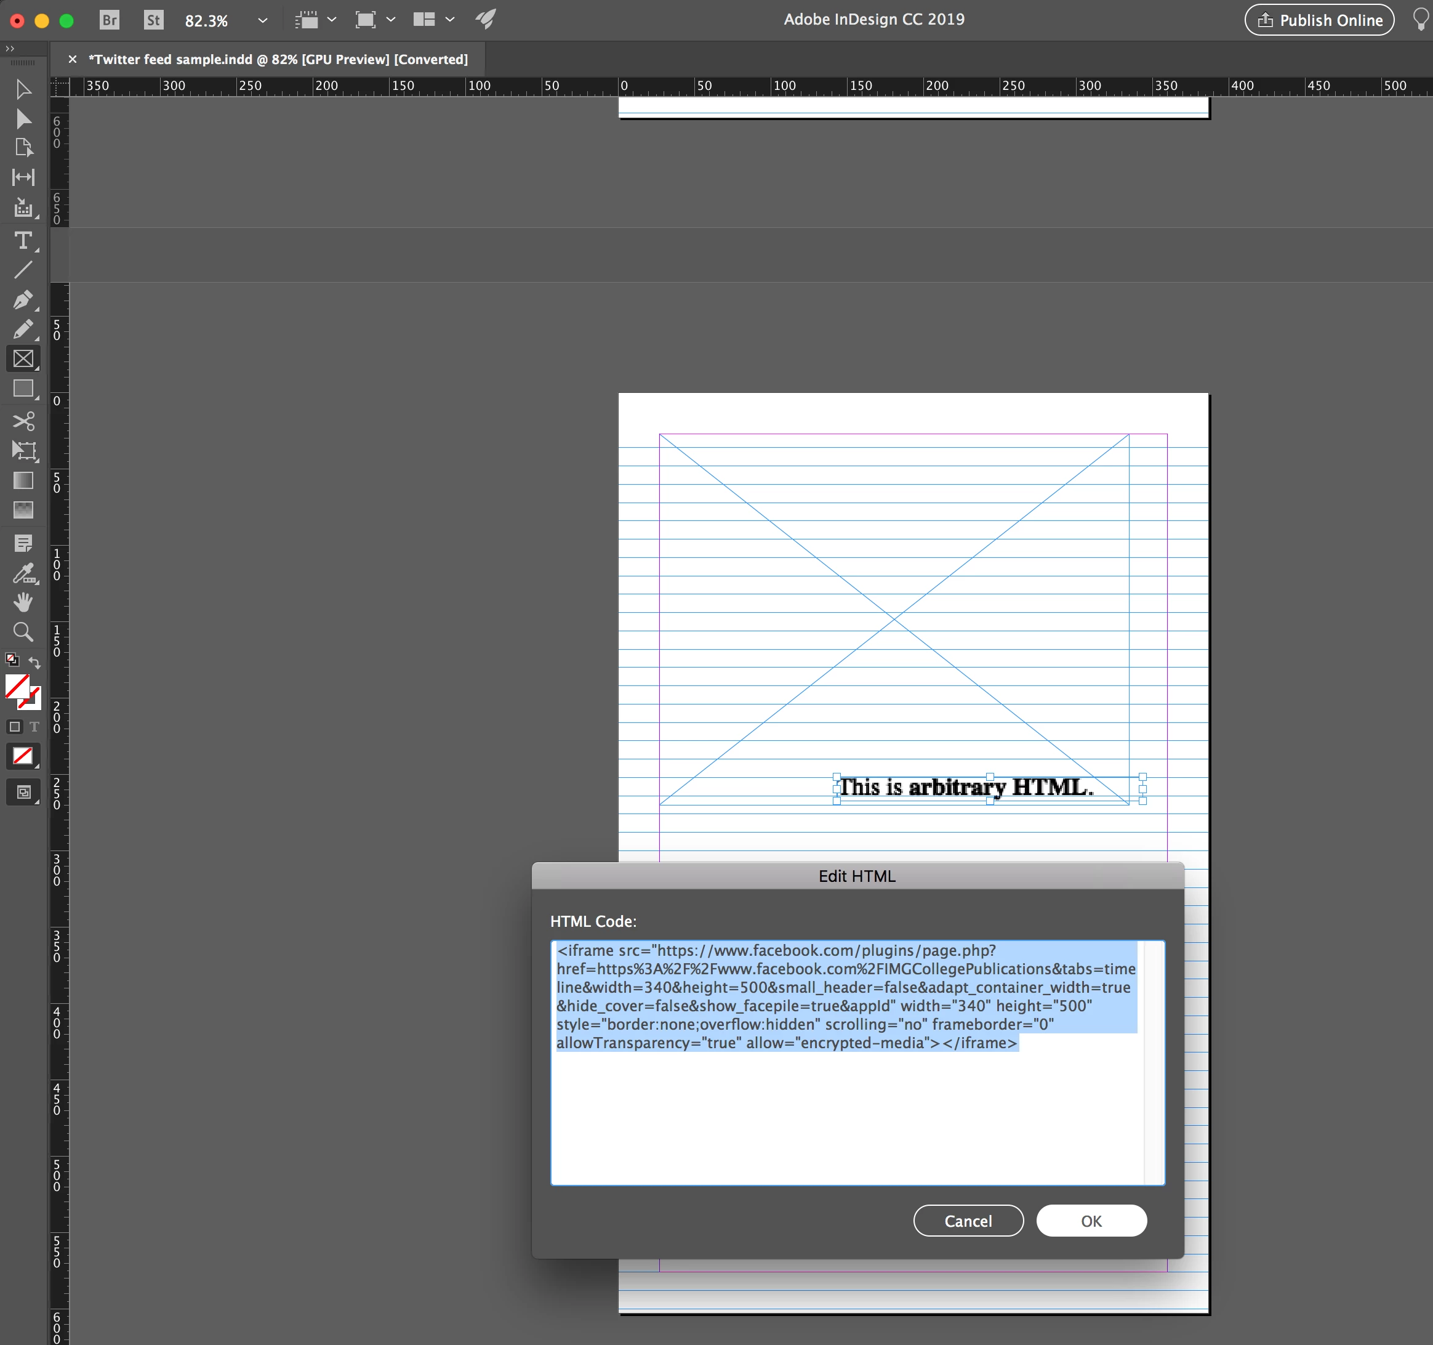Pick the Eyedropper tool
This screenshot has height=1345, width=1433.
pyautogui.click(x=23, y=573)
